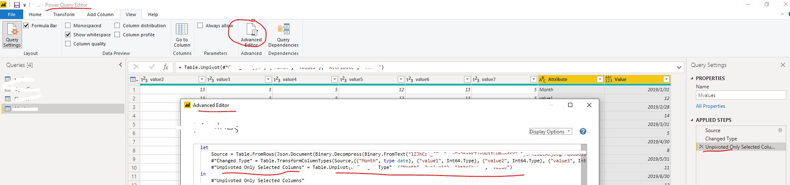Check the Always allow checkbox
This screenshot has height=185, width=790.
[200, 26]
